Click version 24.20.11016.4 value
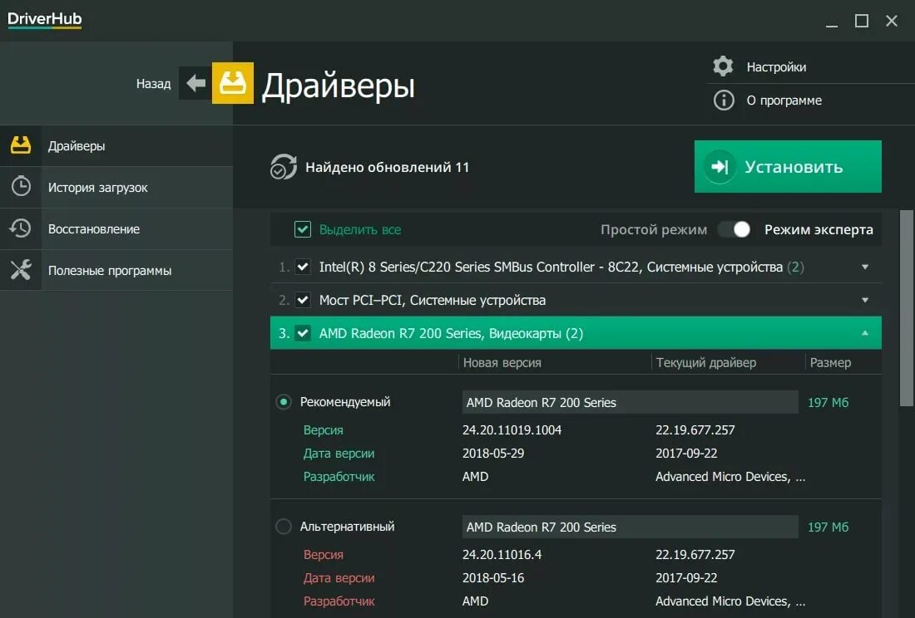Image resolution: width=915 pixels, height=618 pixels. click(502, 555)
